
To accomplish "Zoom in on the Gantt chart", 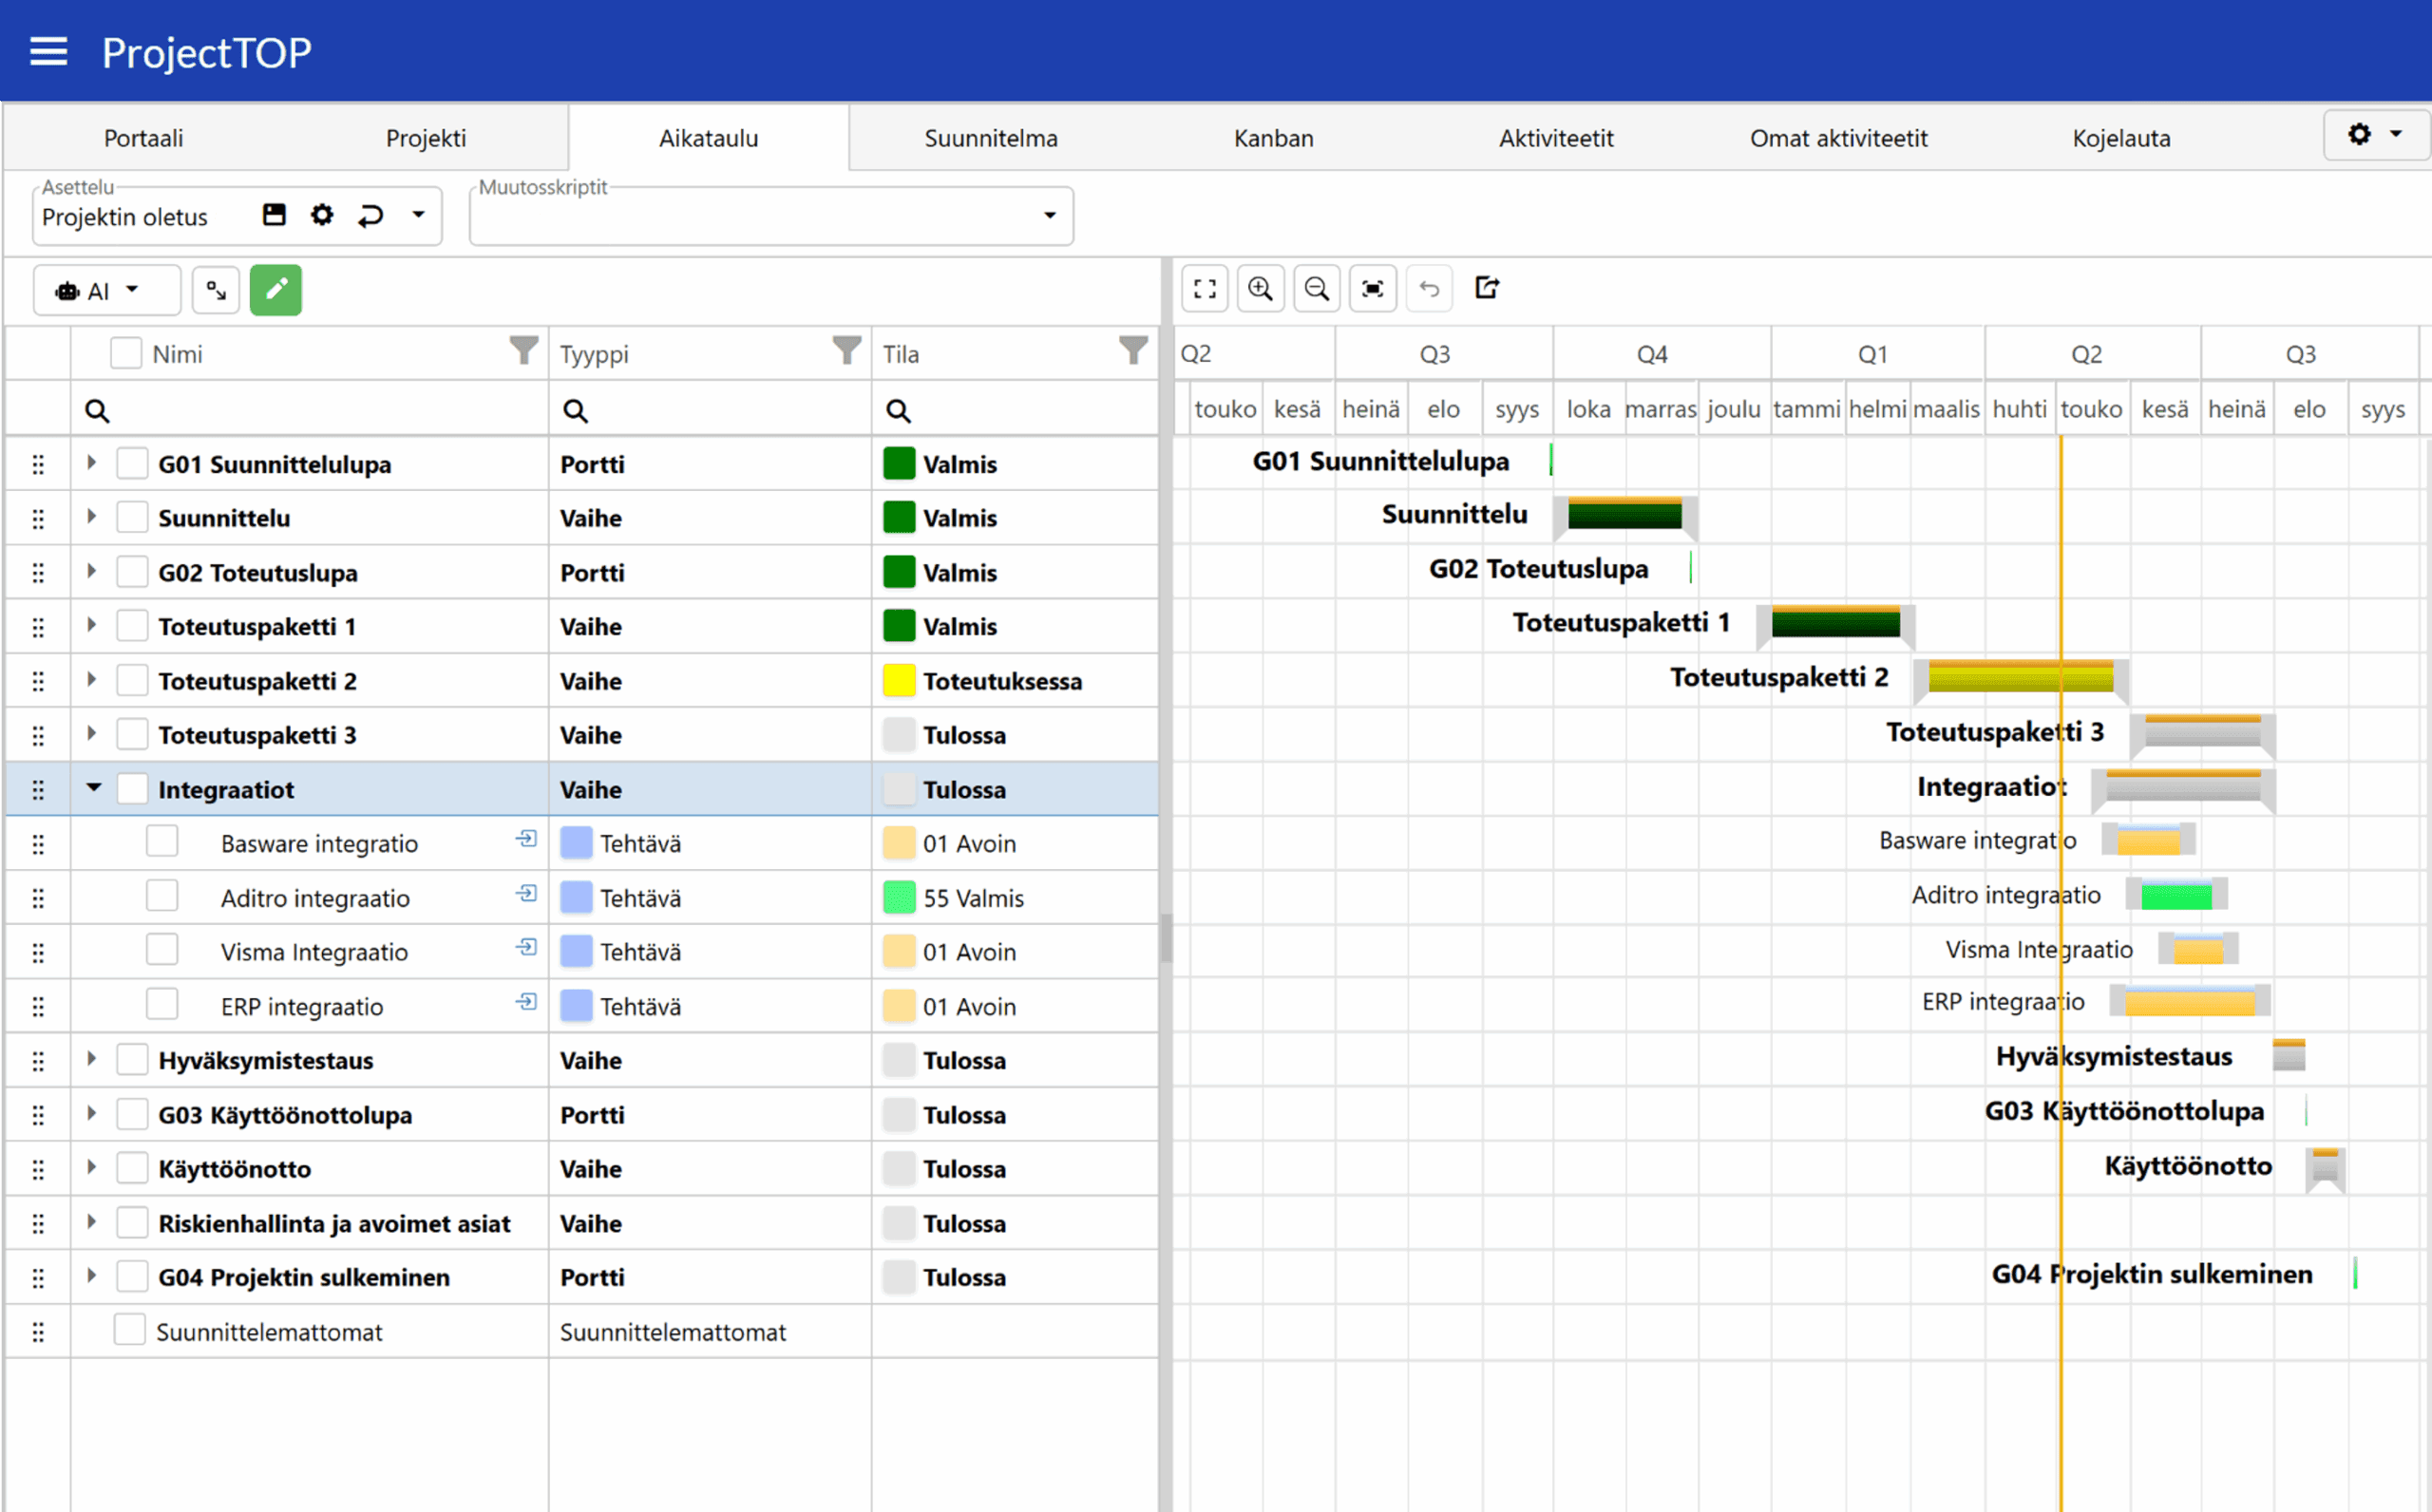I will (1260, 289).
